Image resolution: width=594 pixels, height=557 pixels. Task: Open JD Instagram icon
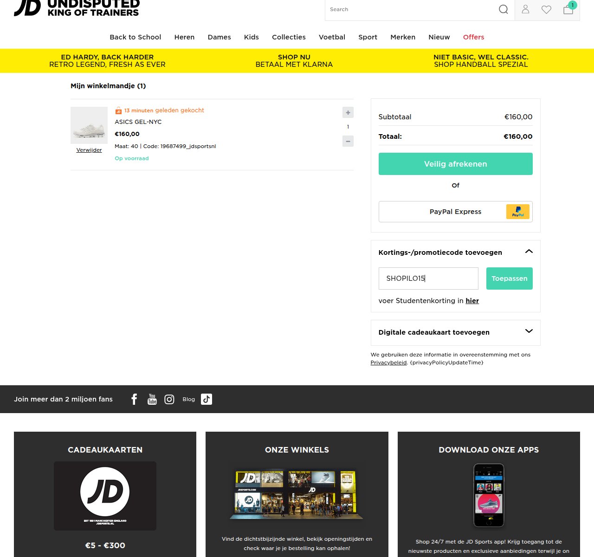(169, 399)
